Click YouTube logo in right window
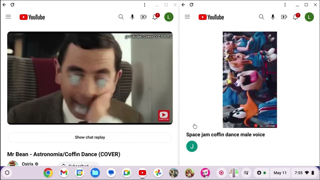This screenshot has width=320, height=180. tap(211, 17)
